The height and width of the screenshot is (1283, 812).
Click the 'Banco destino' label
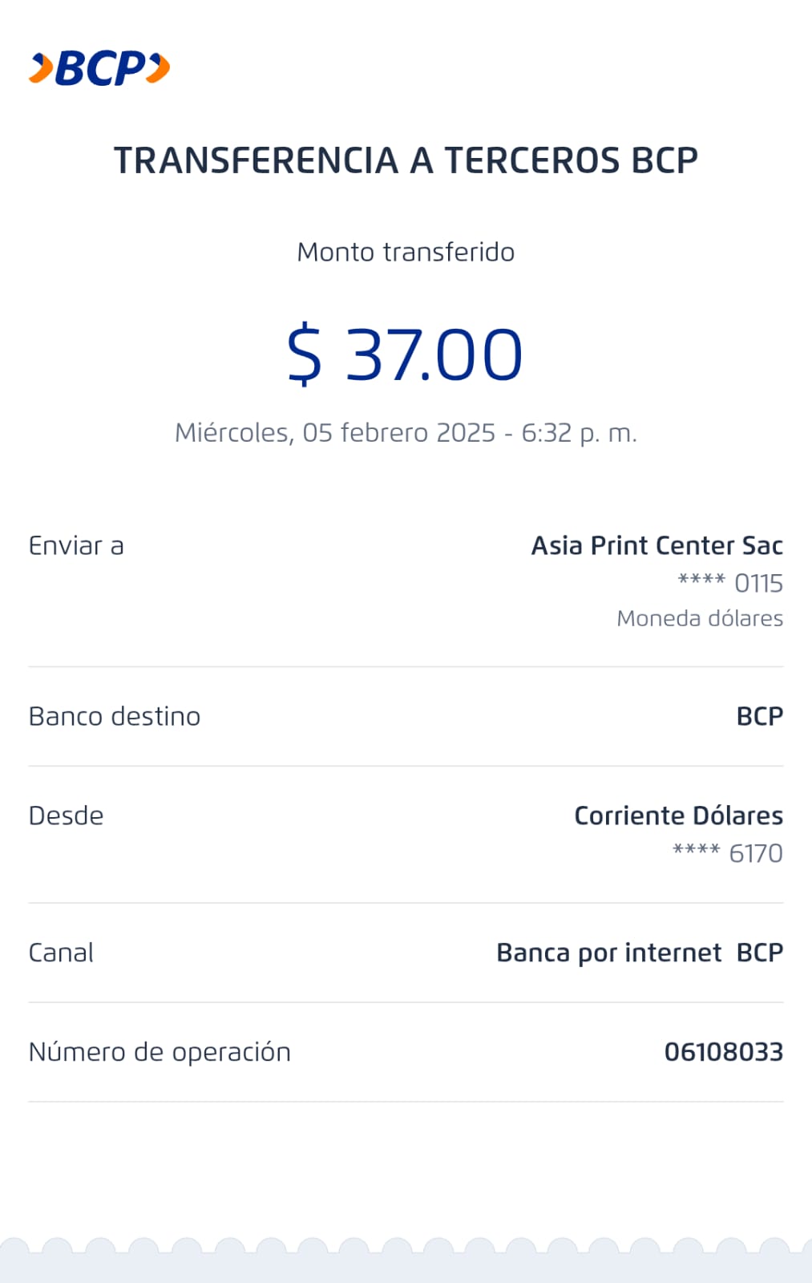115,717
